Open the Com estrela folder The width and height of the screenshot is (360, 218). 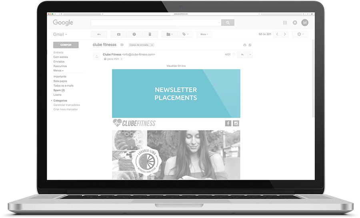point(61,57)
